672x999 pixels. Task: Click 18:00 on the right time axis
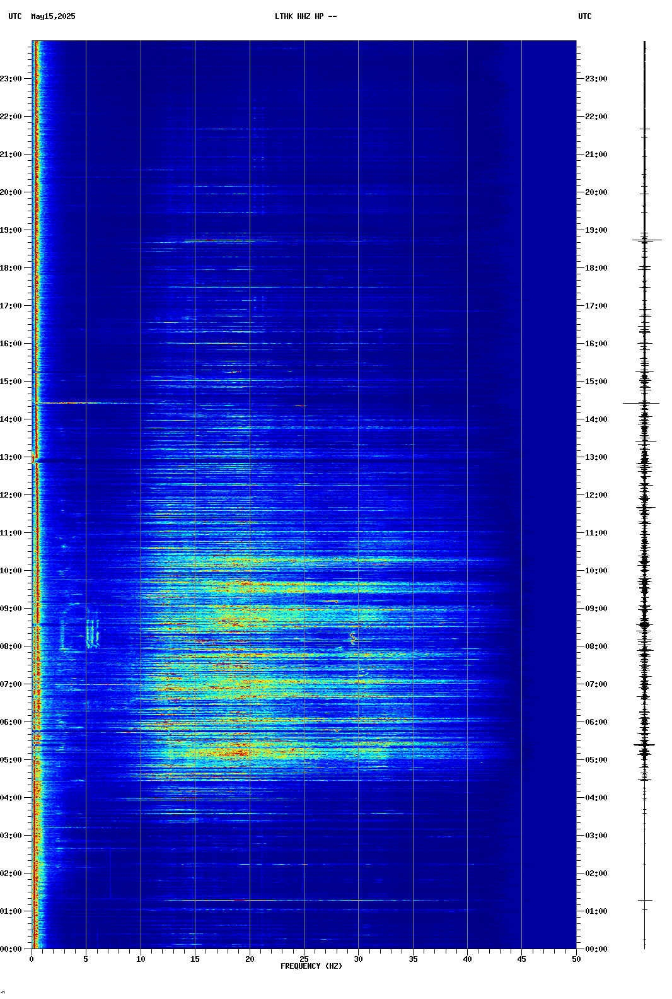[x=596, y=268]
